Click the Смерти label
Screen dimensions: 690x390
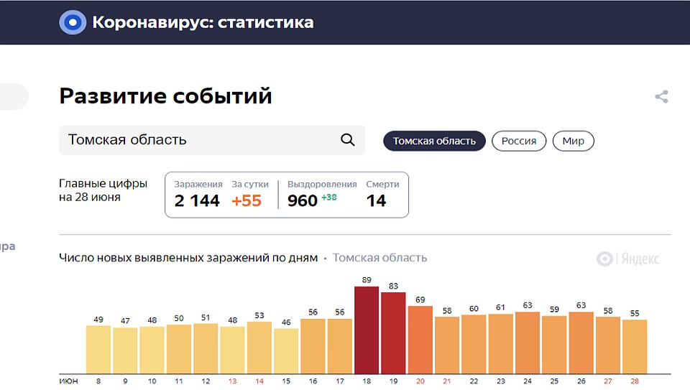pos(382,185)
